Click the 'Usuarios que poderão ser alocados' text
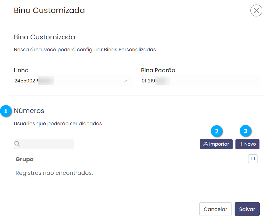The width and height of the screenshot is (264, 217). point(58,124)
